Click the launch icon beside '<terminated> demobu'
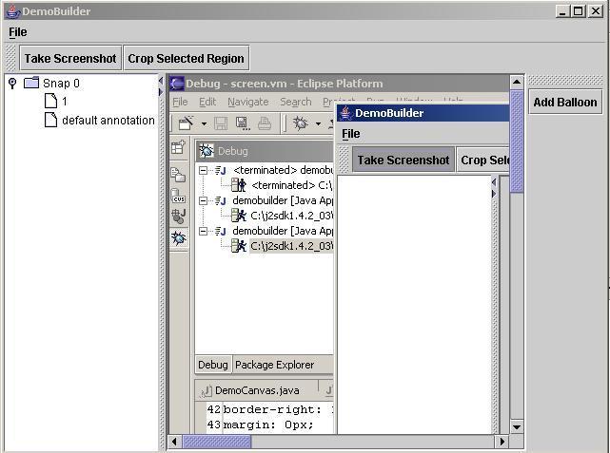610x453 pixels. coord(221,170)
